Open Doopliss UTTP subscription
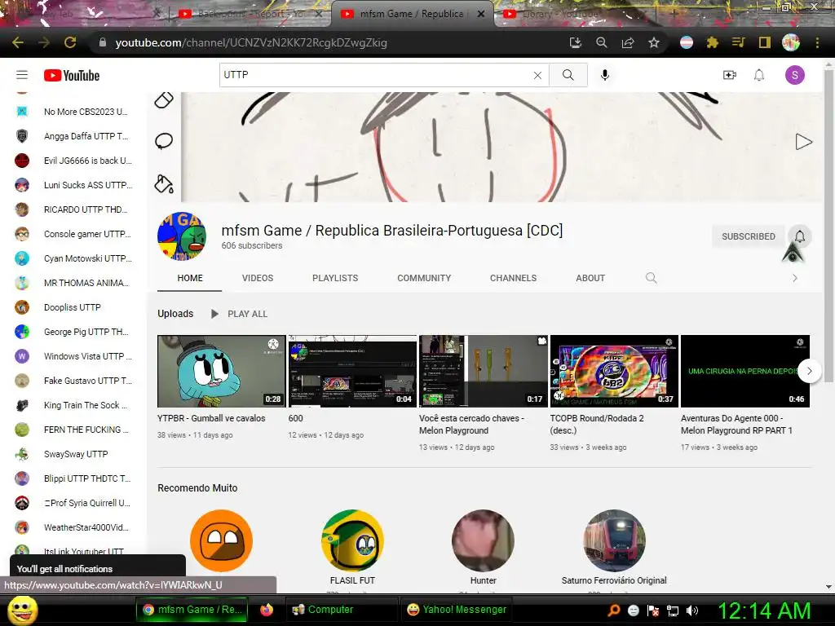 pyautogui.click(x=74, y=307)
